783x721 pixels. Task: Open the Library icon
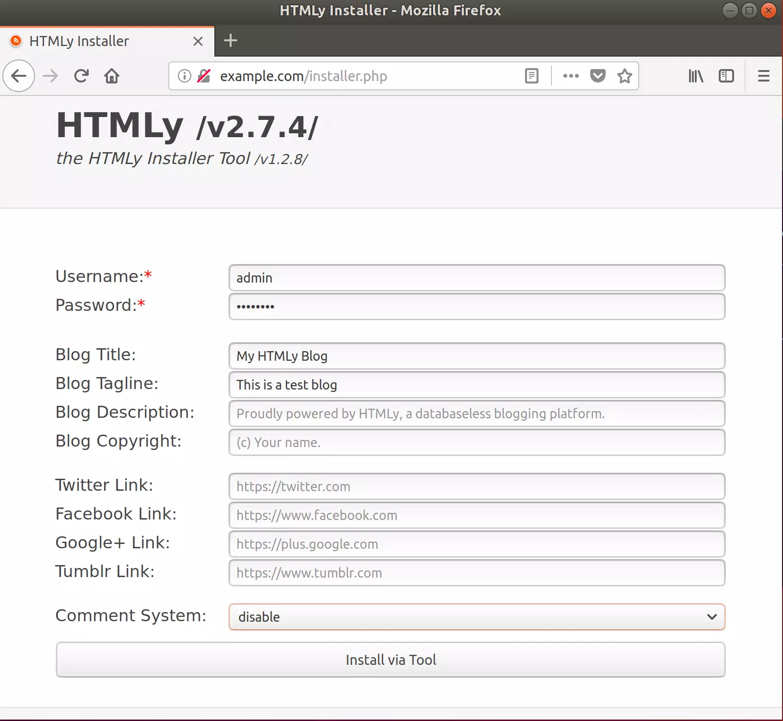tap(696, 76)
